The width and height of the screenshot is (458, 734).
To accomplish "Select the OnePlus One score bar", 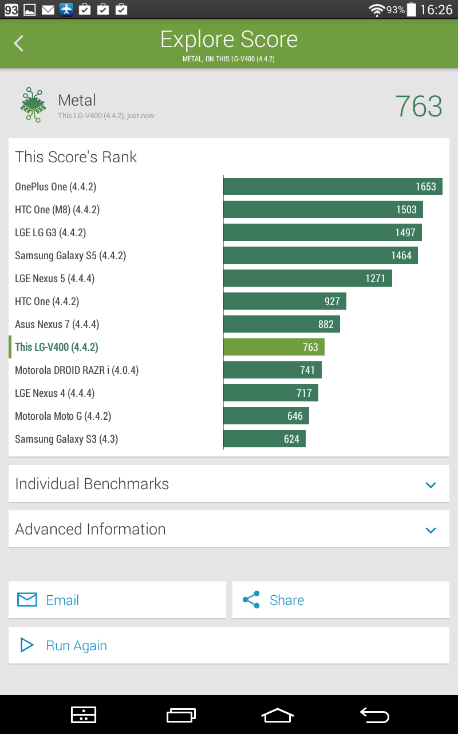I will pos(333,186).
